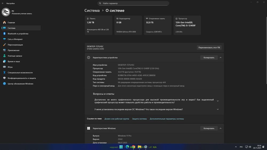267x150 pixels.
Task: Open Microsoft Edge from taskbar
Action: click(x=127, y=147)
